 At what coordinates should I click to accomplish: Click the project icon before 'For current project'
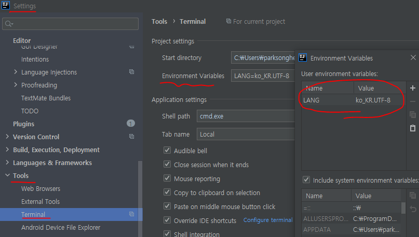228,21
